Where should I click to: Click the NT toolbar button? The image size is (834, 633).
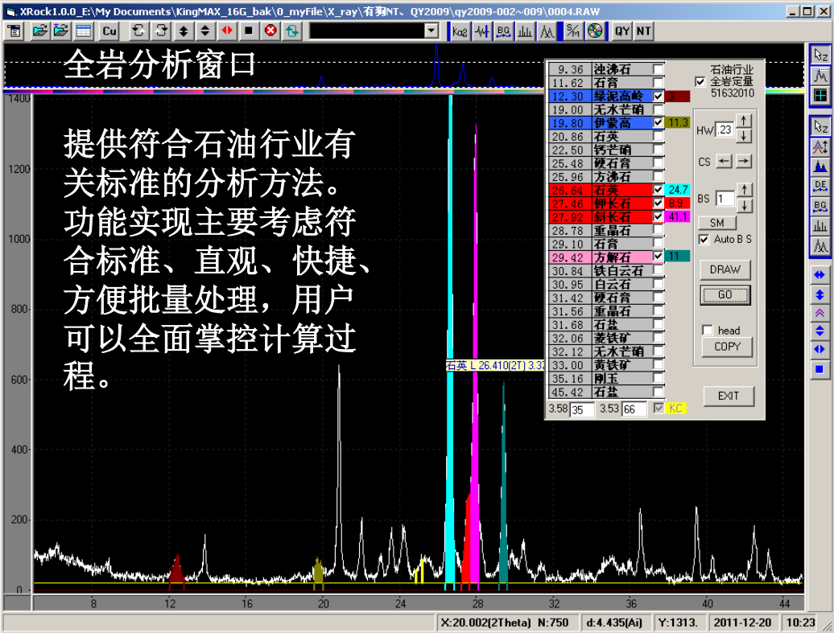coord(643,31)
